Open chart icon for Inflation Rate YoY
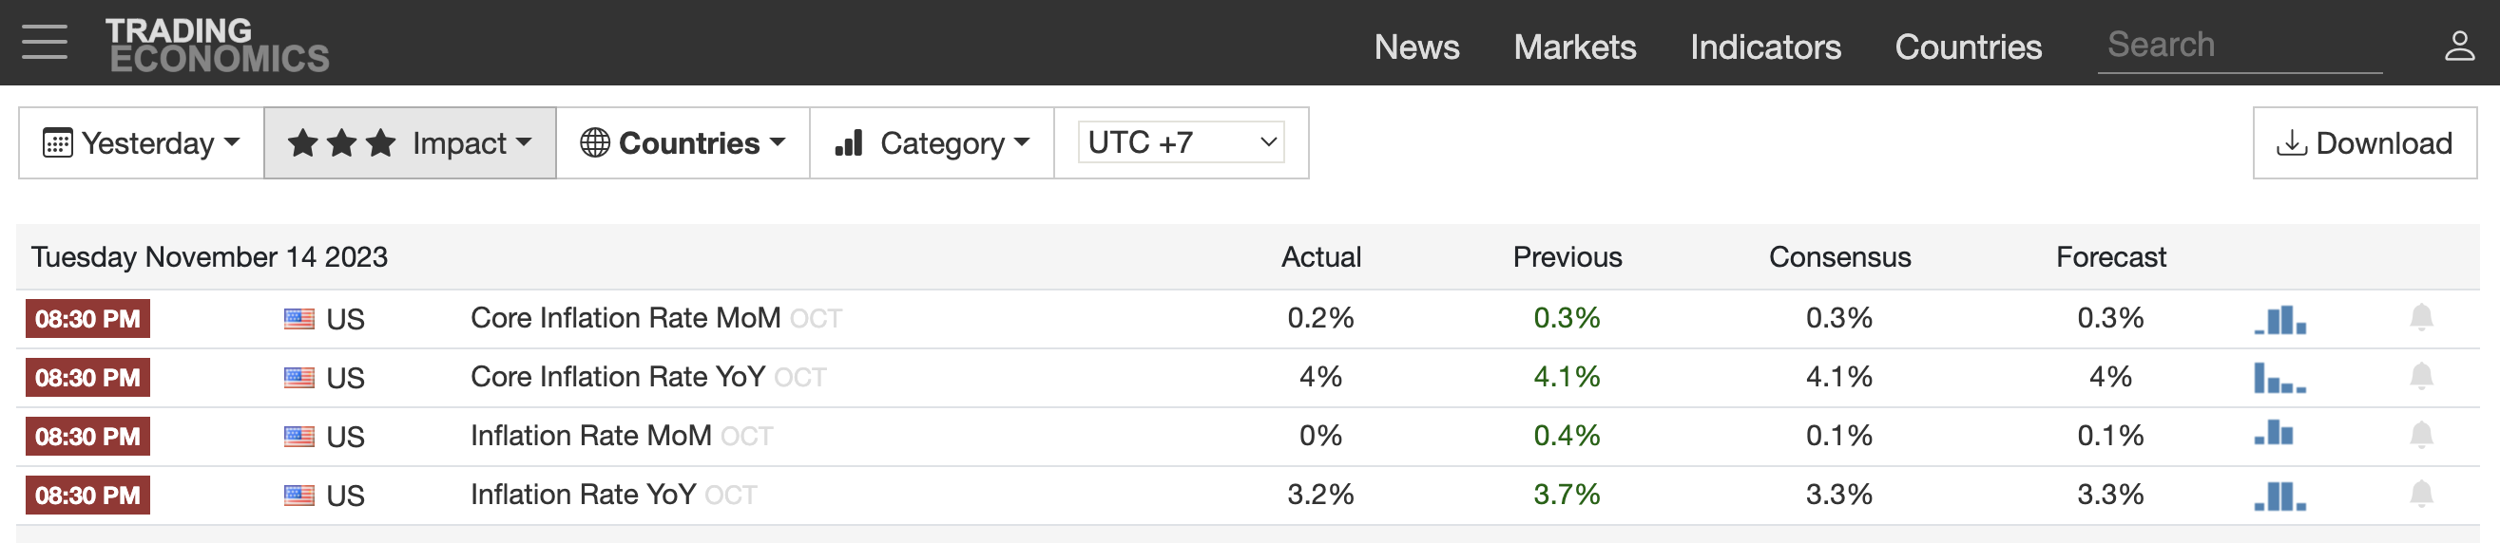The width and height of the screenshot is (2500, 543). coord(2279,496)
